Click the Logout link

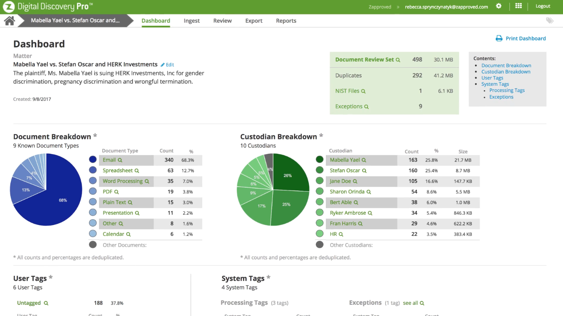[x=543, y=6]
